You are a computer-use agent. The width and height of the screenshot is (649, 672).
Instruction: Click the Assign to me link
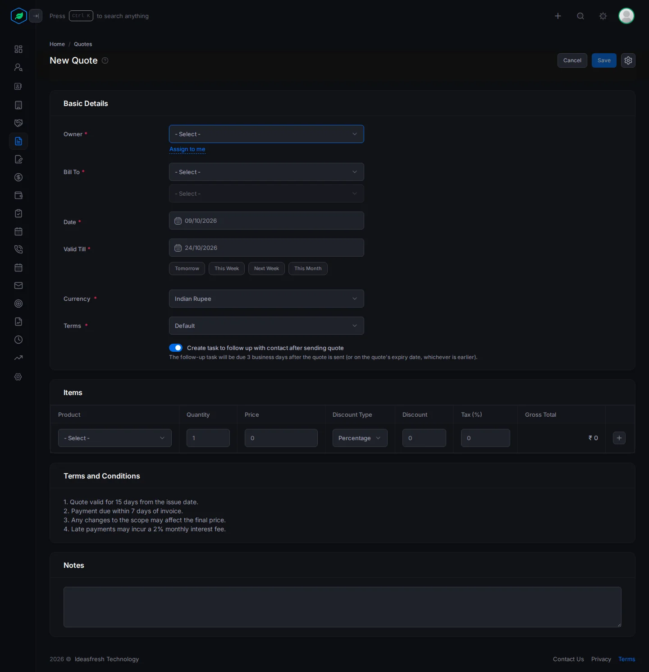click(187, 149)
